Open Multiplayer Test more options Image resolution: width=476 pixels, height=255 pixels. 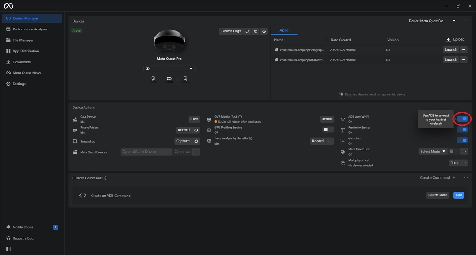point(464,163)
